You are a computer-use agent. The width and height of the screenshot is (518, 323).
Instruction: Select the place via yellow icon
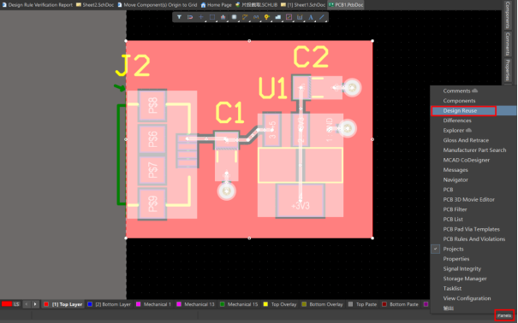click(x=266, y=17)
